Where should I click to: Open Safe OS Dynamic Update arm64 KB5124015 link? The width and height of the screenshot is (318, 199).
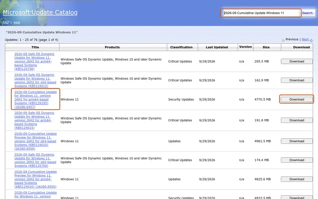[34, 120]
